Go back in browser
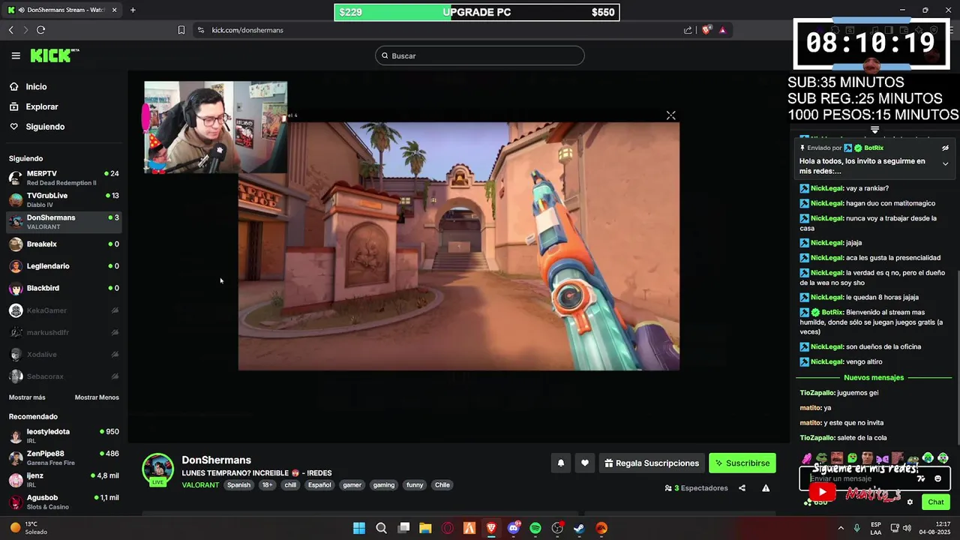 (x=10, y=30)
